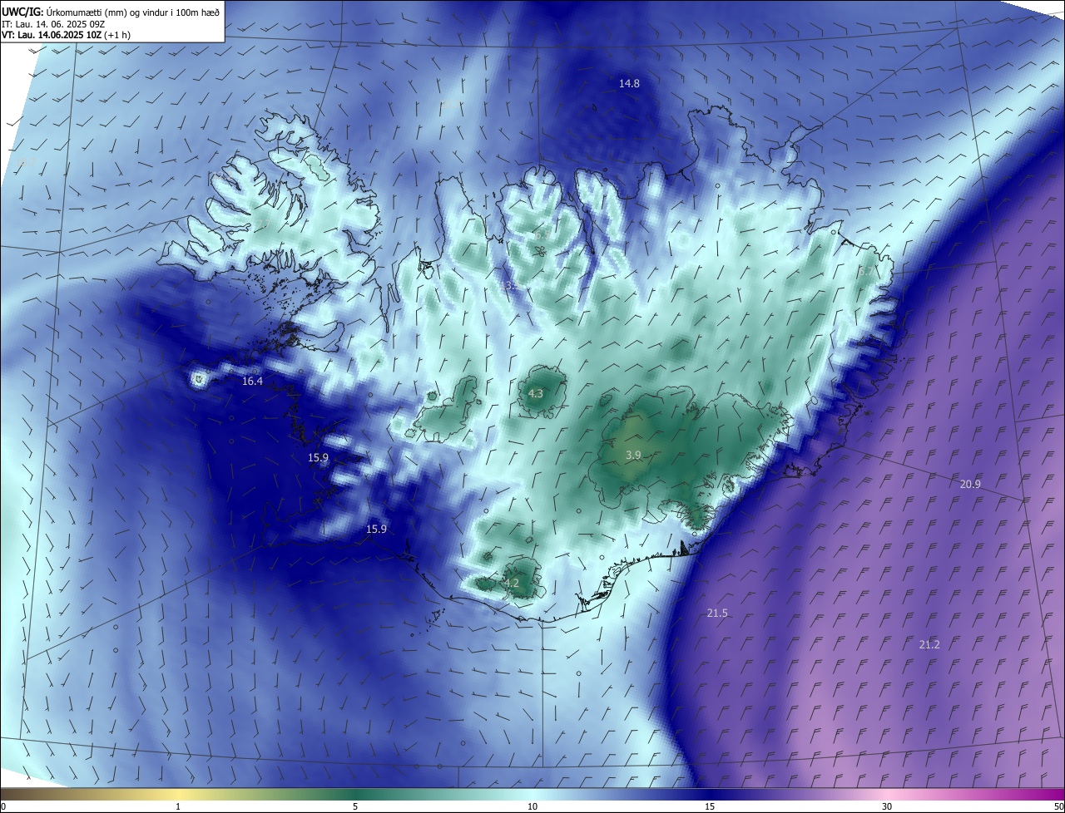This screenshot has height=813, width=1065.
Task: Click the colorbar tick label 10
Action: 532,806
